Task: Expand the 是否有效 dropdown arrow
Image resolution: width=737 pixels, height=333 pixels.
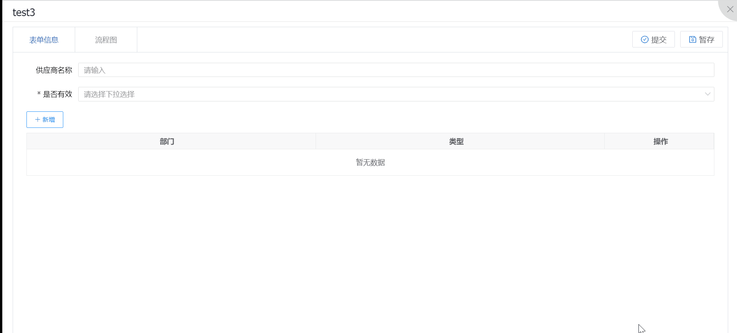Action: pos(707,94)
